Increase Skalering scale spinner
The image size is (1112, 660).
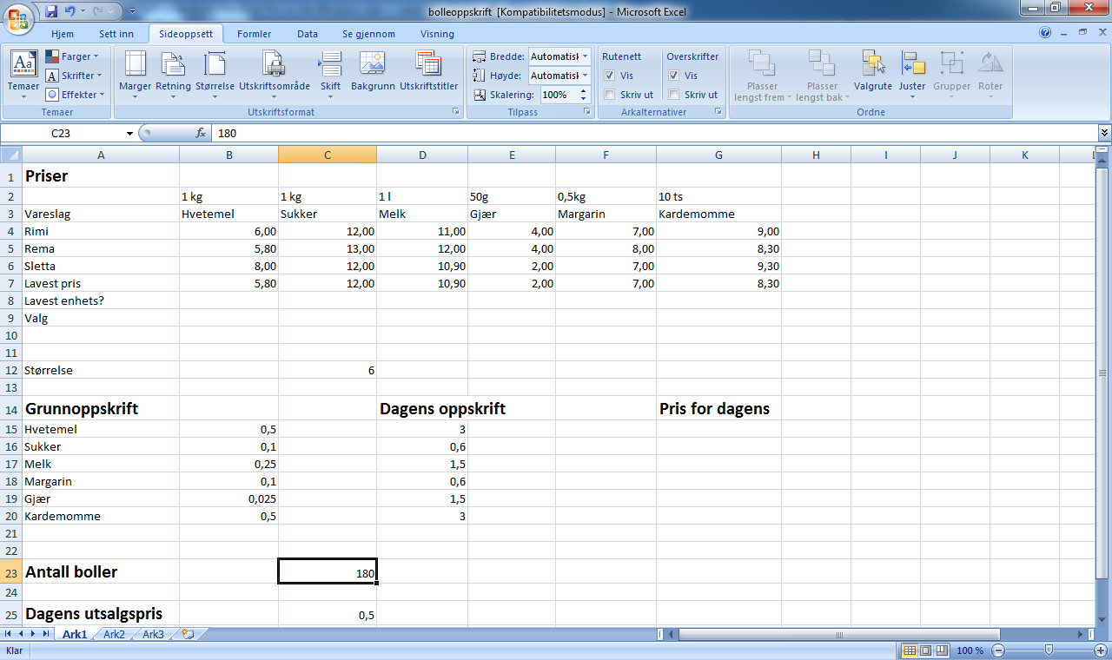(x=584, y=91)
